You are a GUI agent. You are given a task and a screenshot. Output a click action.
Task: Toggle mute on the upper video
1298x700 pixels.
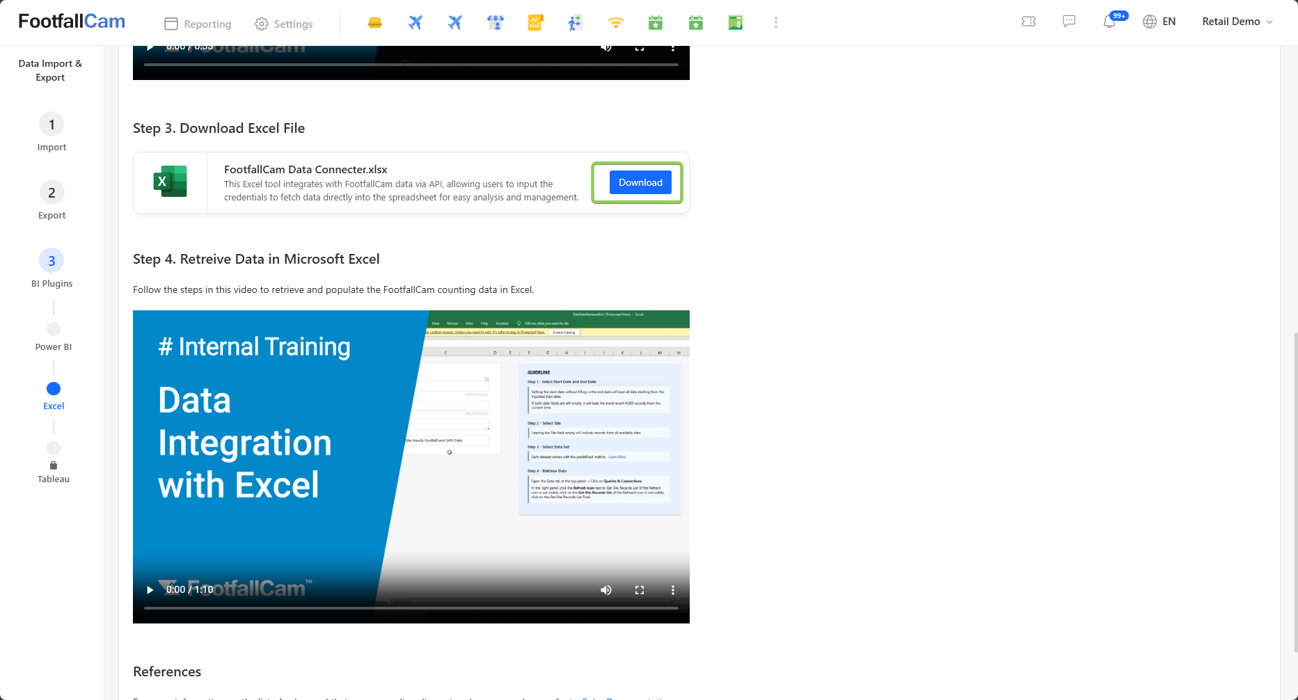tap(606, 47)
